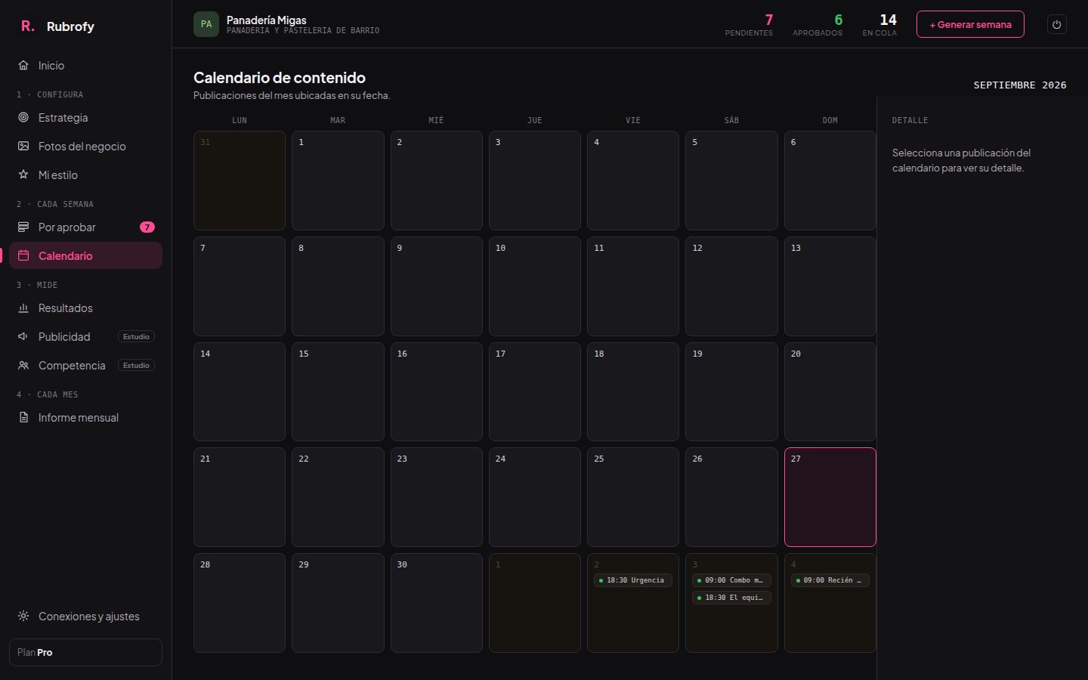Select the Calendario menu item
Viewport: 1088px width, 680px height.
tap(85, 256)
